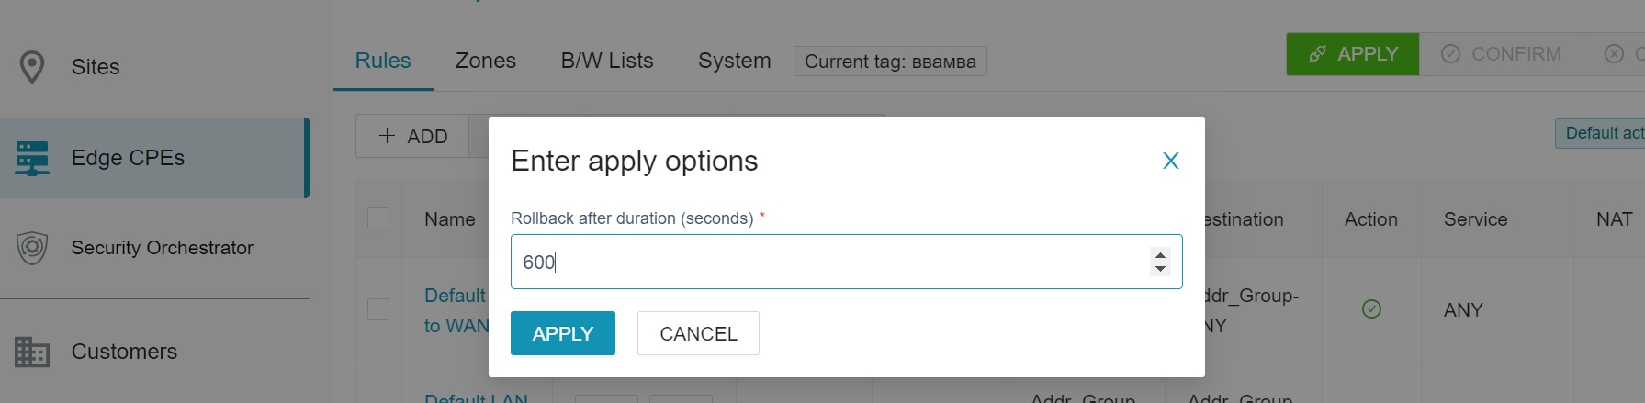
Task: Increase rollback duration with up arrow
Action: (1160, 255)
